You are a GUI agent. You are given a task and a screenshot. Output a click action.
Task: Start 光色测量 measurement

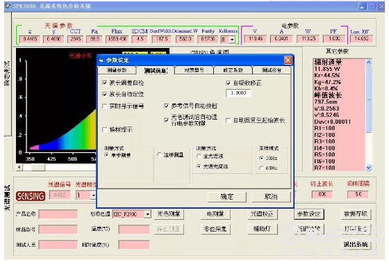pos(169,214)
